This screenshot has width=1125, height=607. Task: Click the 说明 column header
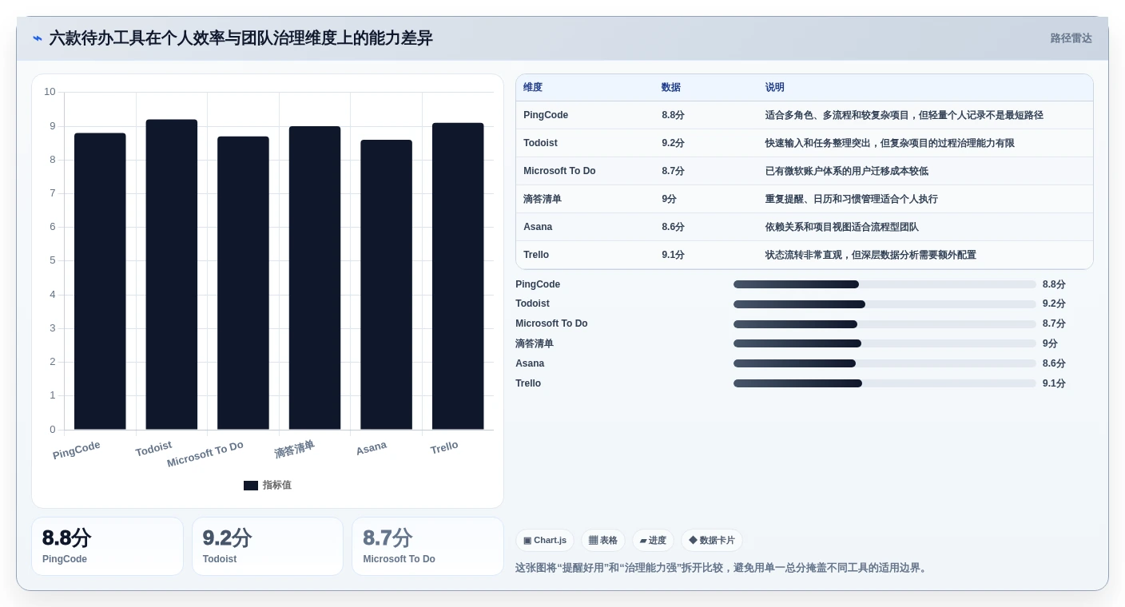775,88
